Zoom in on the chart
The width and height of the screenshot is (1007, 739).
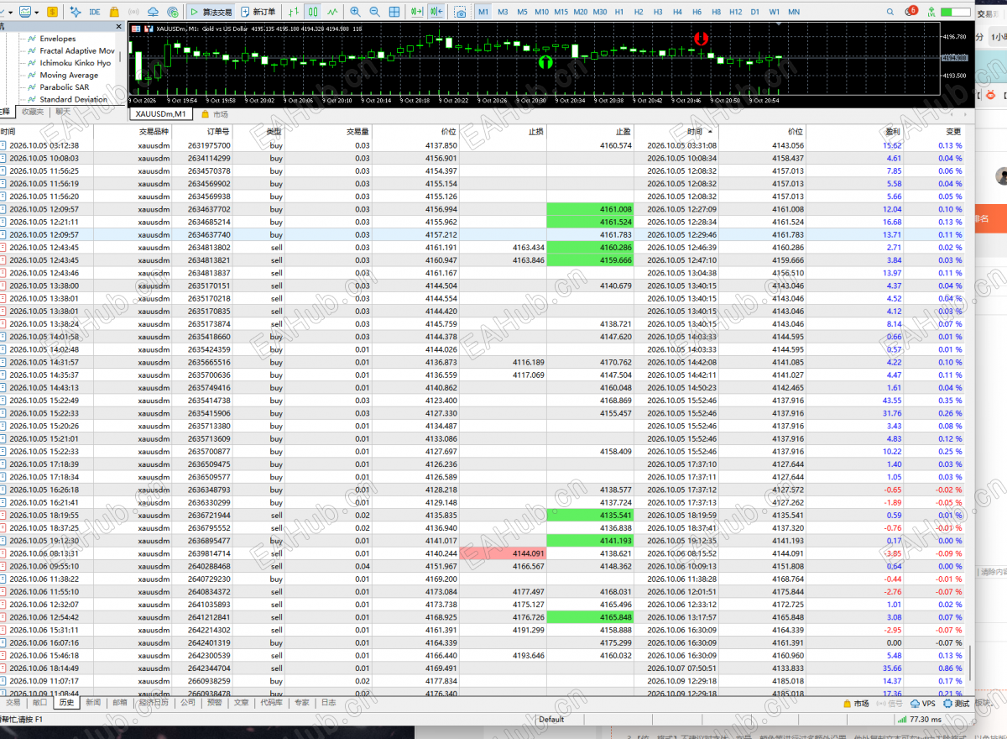pos(355,12)
